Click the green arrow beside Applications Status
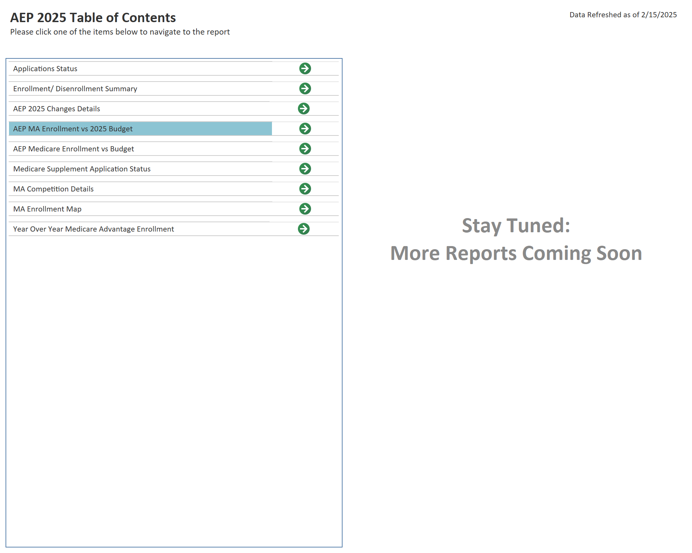Screen dimensions: 692x553 point(304,68)
